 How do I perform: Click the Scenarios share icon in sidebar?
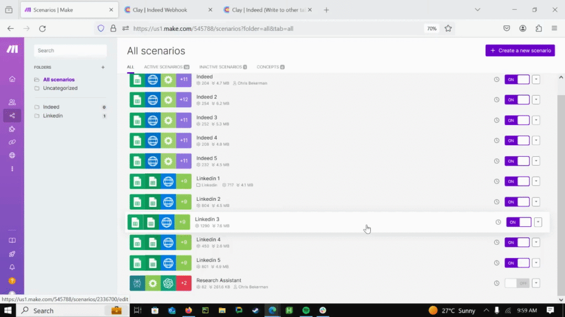(12, 116)
